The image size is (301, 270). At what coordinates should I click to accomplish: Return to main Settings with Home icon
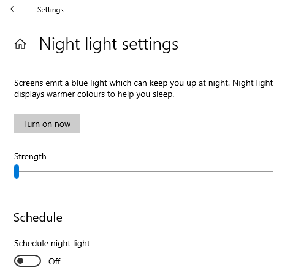click(x=20, y=44)
